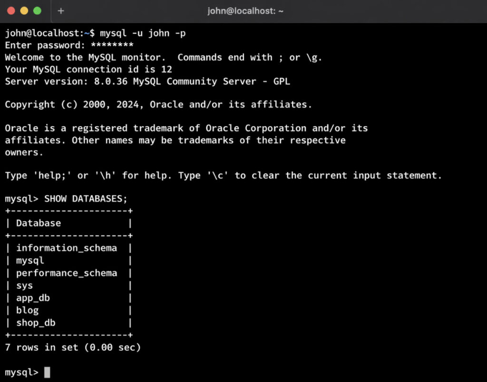Select the terminal tab titled john@localhost
487x382 pixels.
245,10
